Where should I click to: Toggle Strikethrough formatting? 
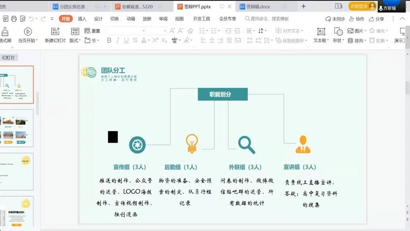pyautogui.click(x=135, y=40)
